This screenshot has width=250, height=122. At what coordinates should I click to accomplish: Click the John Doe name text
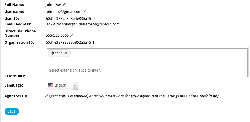(x=53, y=5)
